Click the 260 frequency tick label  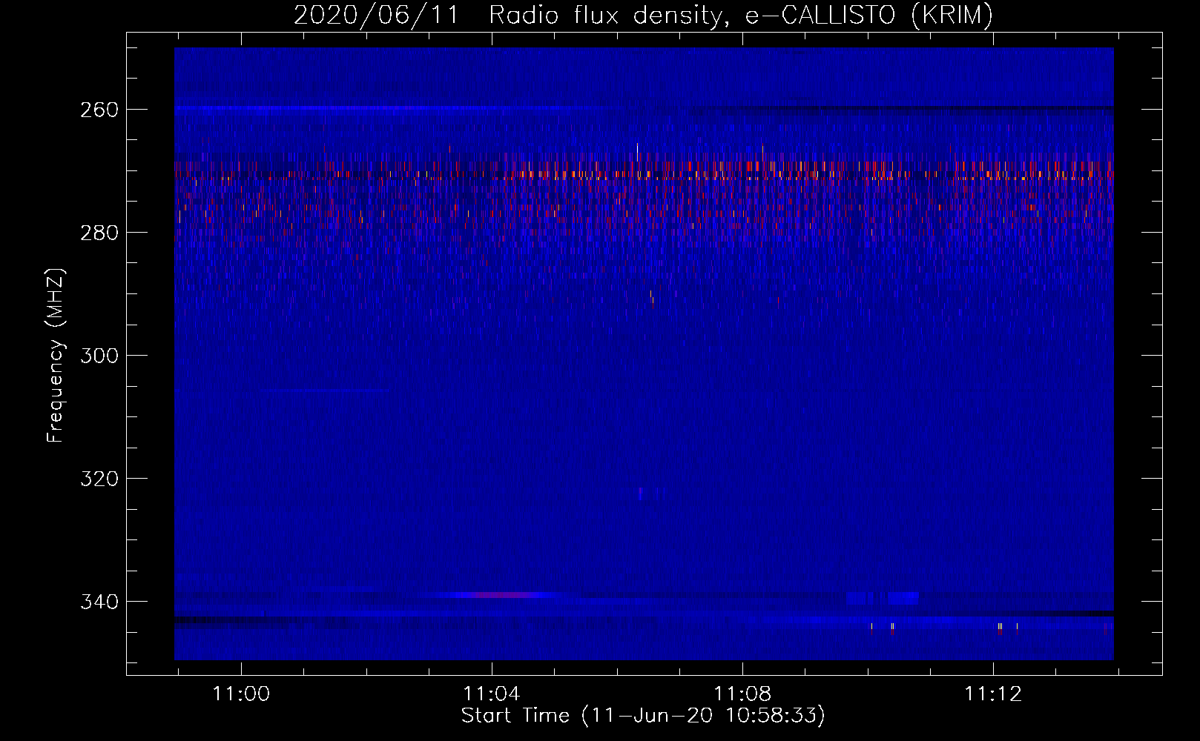click(99, 110)
